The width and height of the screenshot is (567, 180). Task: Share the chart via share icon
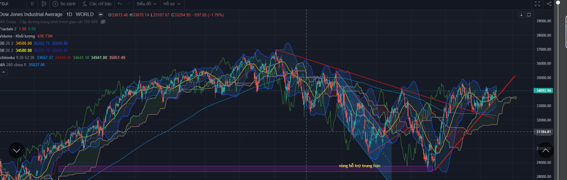pyautogui.click(x=549, y=4)
